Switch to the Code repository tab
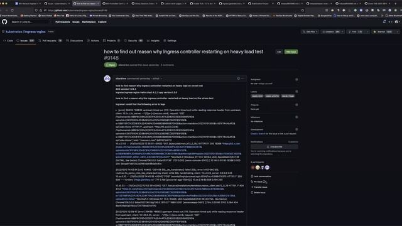 coord(8,41)
